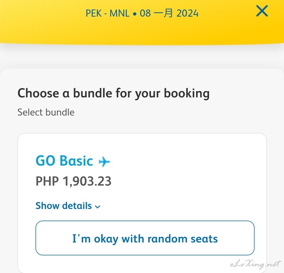
Task: Click the Select bundle subtitle
Action: pos(46,112)
